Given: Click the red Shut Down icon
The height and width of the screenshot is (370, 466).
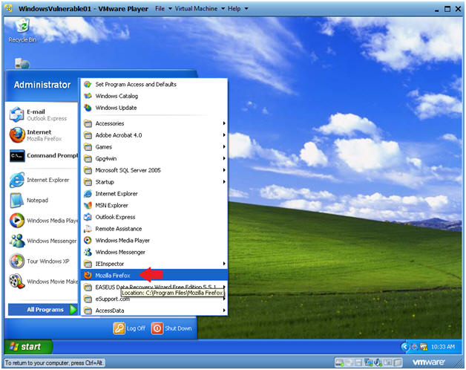Looking at the screenshot, I should [x=157, y=328].
